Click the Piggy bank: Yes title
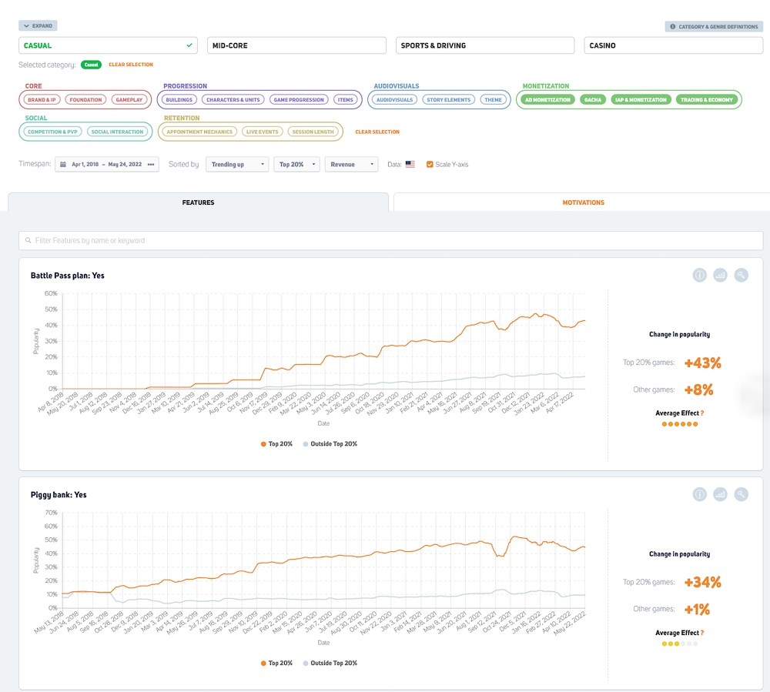770x692 pixels. pyautogui.click(x=59, y=495)
